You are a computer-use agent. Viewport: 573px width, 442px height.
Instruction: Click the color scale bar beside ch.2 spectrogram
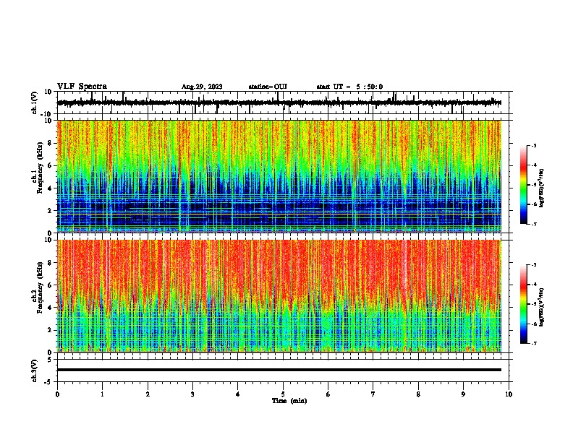coord(524,304)
